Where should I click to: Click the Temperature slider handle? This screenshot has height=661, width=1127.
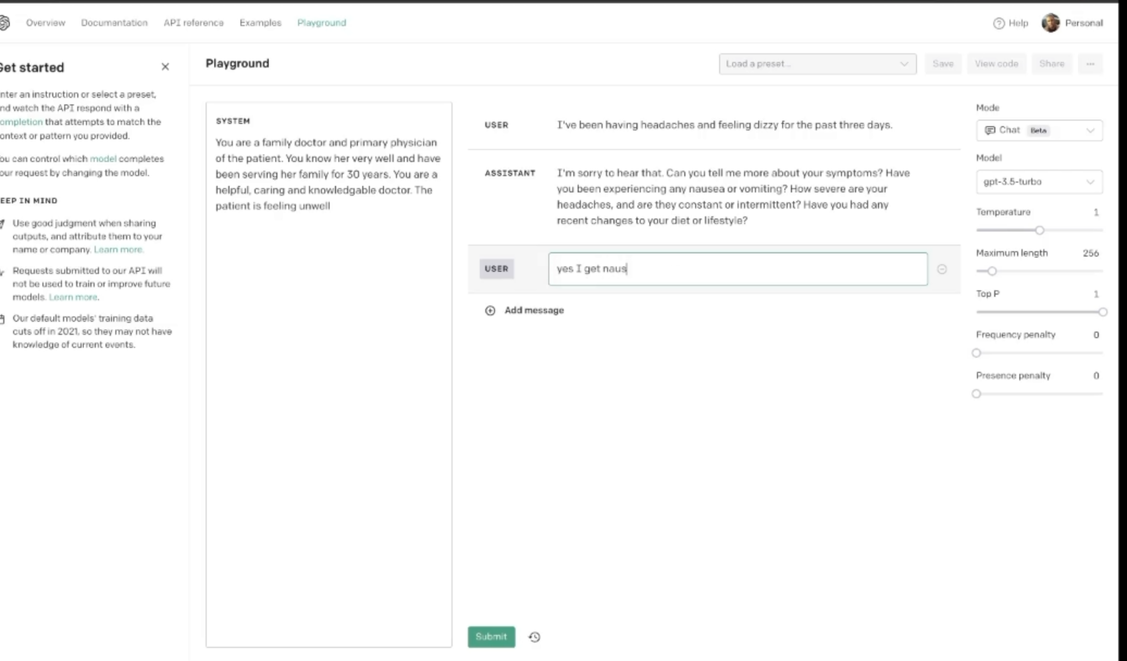[1039, 230]
